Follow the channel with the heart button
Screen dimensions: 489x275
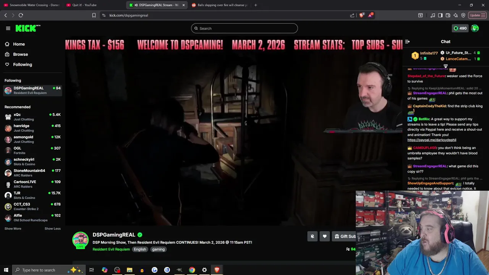click(325, 236)
